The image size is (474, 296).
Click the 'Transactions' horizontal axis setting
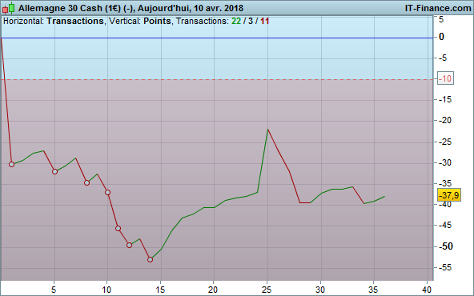75,21
